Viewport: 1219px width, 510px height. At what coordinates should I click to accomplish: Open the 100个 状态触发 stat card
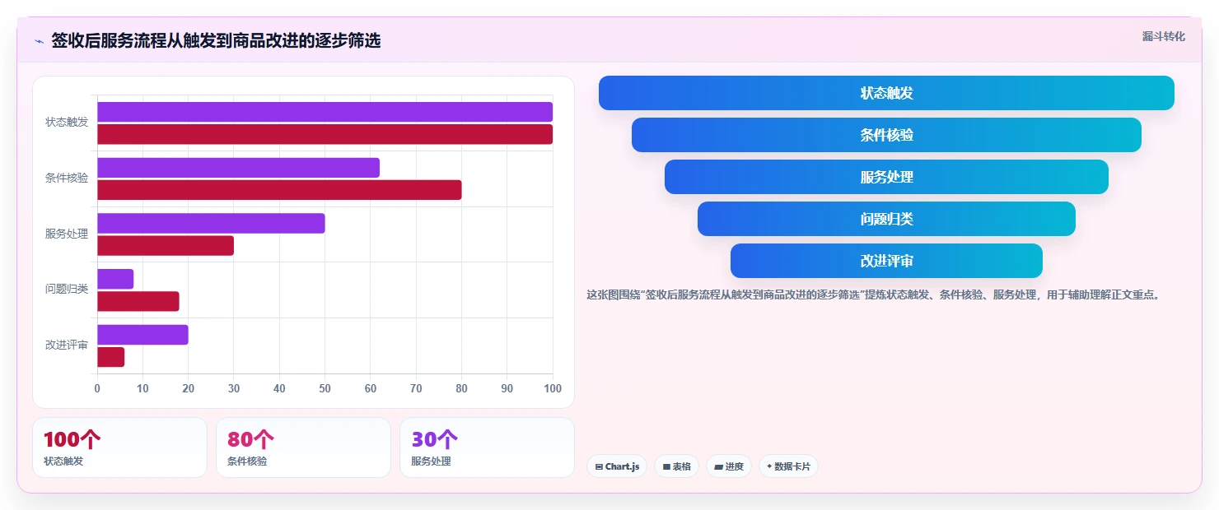coord(119,447)
